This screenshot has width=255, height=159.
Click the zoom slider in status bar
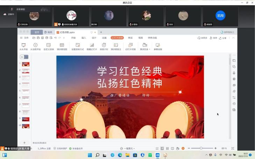pyautogui.click(x=201, y=148)
